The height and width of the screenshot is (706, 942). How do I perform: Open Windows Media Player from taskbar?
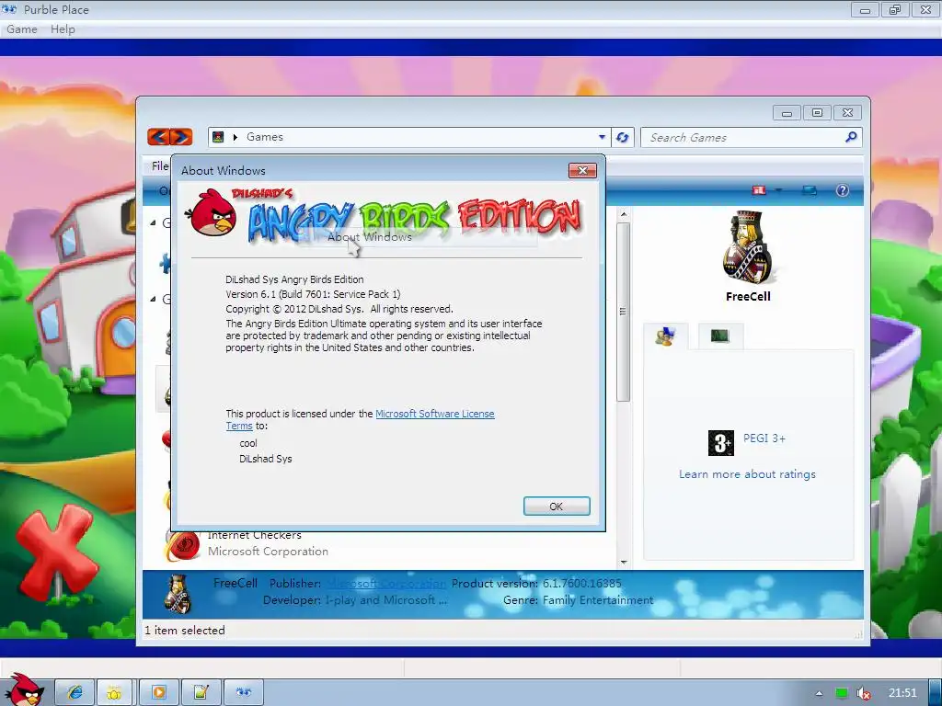click(x=158, y=692)
